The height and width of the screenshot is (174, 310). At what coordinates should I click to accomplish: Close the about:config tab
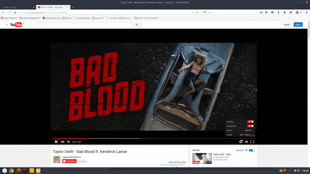(34, 7)
